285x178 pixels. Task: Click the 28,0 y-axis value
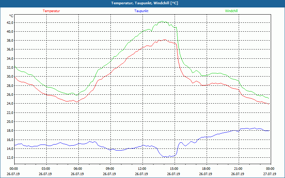[x=10, y=85]
